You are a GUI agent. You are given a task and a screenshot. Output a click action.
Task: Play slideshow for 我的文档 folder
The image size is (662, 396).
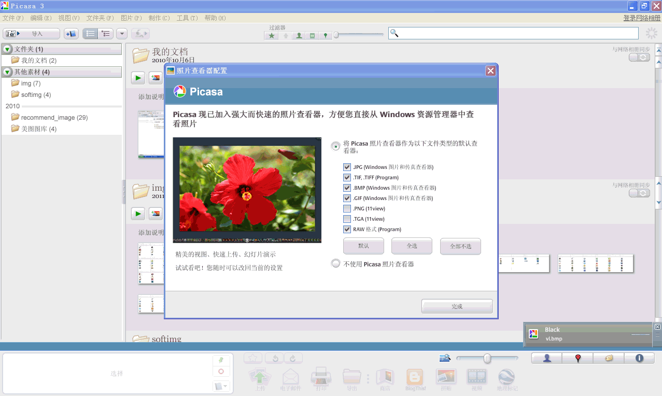(x=138, y=78)
